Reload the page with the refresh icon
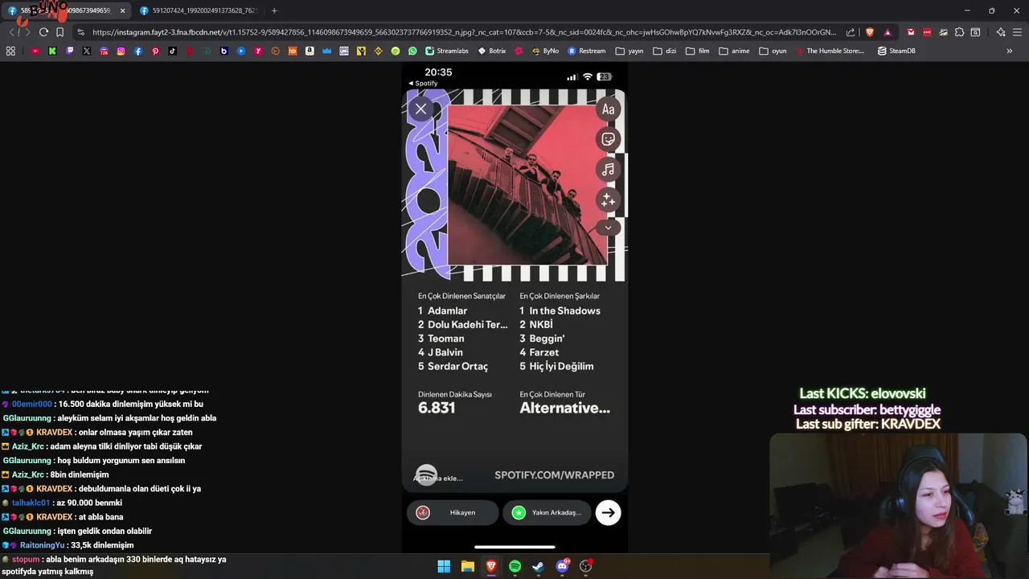The width and height of the screenshot is (1029, 579). click(x=43, y=32)
